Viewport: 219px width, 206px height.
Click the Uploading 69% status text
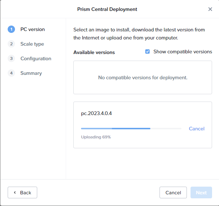[96, 137]
